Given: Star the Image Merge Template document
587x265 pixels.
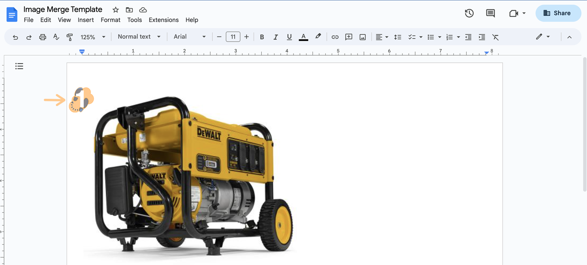Looking at the screenshot, I should [116, 10].
